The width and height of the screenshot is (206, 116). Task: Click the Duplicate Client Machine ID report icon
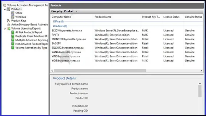coord(13,36)
